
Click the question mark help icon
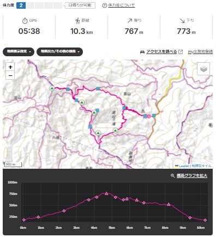pos(104,5)
